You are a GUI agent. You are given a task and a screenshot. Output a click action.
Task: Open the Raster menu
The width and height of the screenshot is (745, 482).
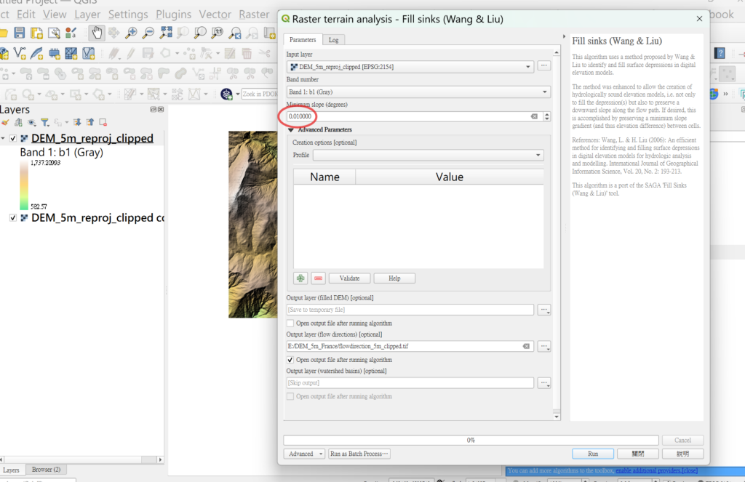(x=254, y=15)
